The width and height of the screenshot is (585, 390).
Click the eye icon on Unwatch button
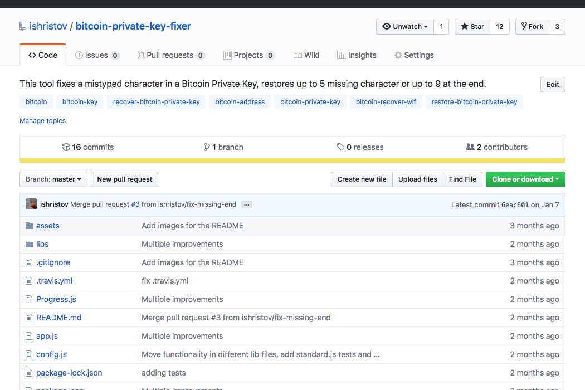pyautogui.click(x=387, y=26)
